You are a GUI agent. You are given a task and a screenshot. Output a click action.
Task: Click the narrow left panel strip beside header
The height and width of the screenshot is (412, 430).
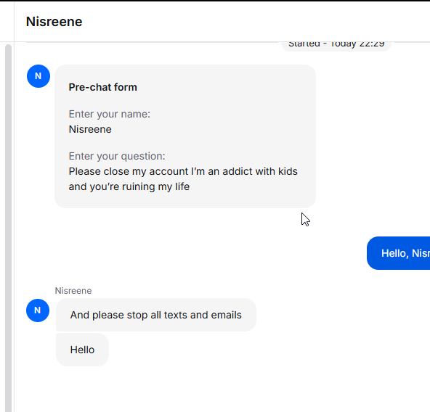pyautogui.click(x=7, y=21)
